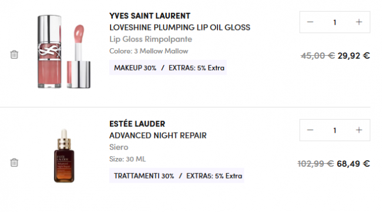Decrease quantity of Advanced Night Repair

tap(310, 130)
